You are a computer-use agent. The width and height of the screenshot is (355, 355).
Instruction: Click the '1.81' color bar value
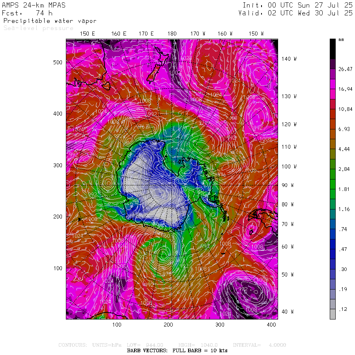coord(344,189)
